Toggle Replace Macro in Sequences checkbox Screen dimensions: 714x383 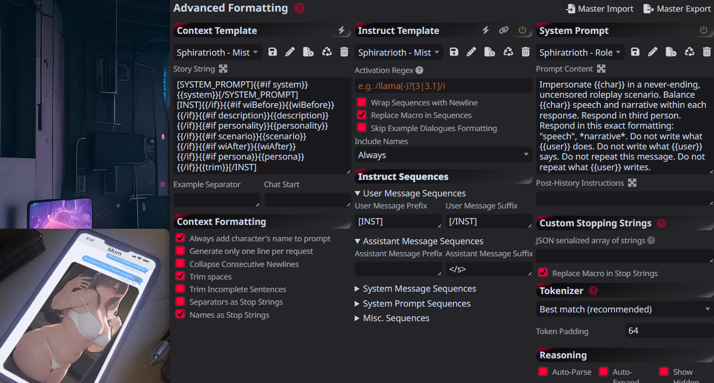[x=361, y=115]
